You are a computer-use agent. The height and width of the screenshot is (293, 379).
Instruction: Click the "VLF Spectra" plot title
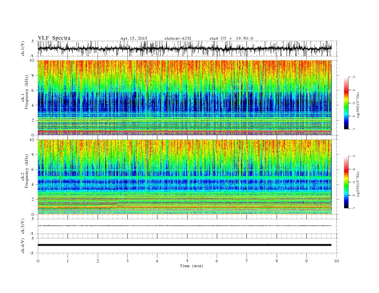[x=54, y=38]
